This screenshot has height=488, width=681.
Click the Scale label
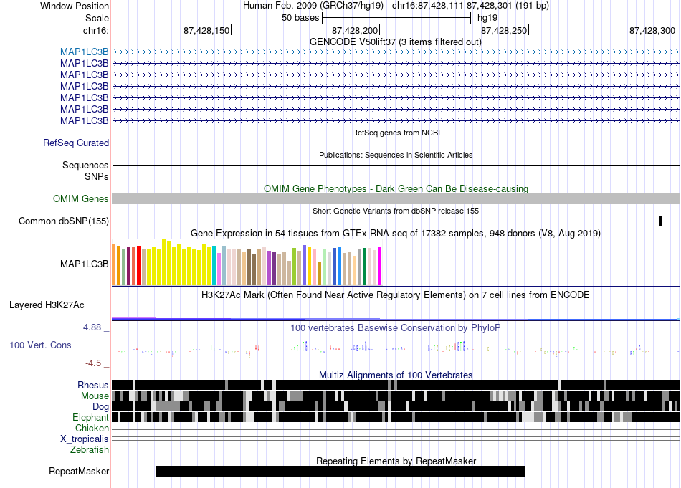97,18
